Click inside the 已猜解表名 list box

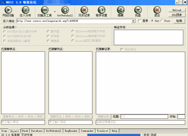(x=23, y=83)
